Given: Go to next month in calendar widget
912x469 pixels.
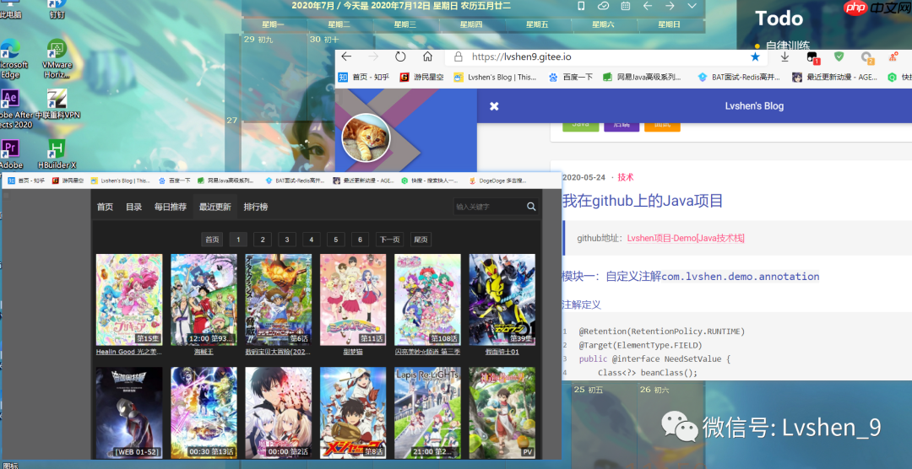Looking at the screenshot, I should click(670, 6).
